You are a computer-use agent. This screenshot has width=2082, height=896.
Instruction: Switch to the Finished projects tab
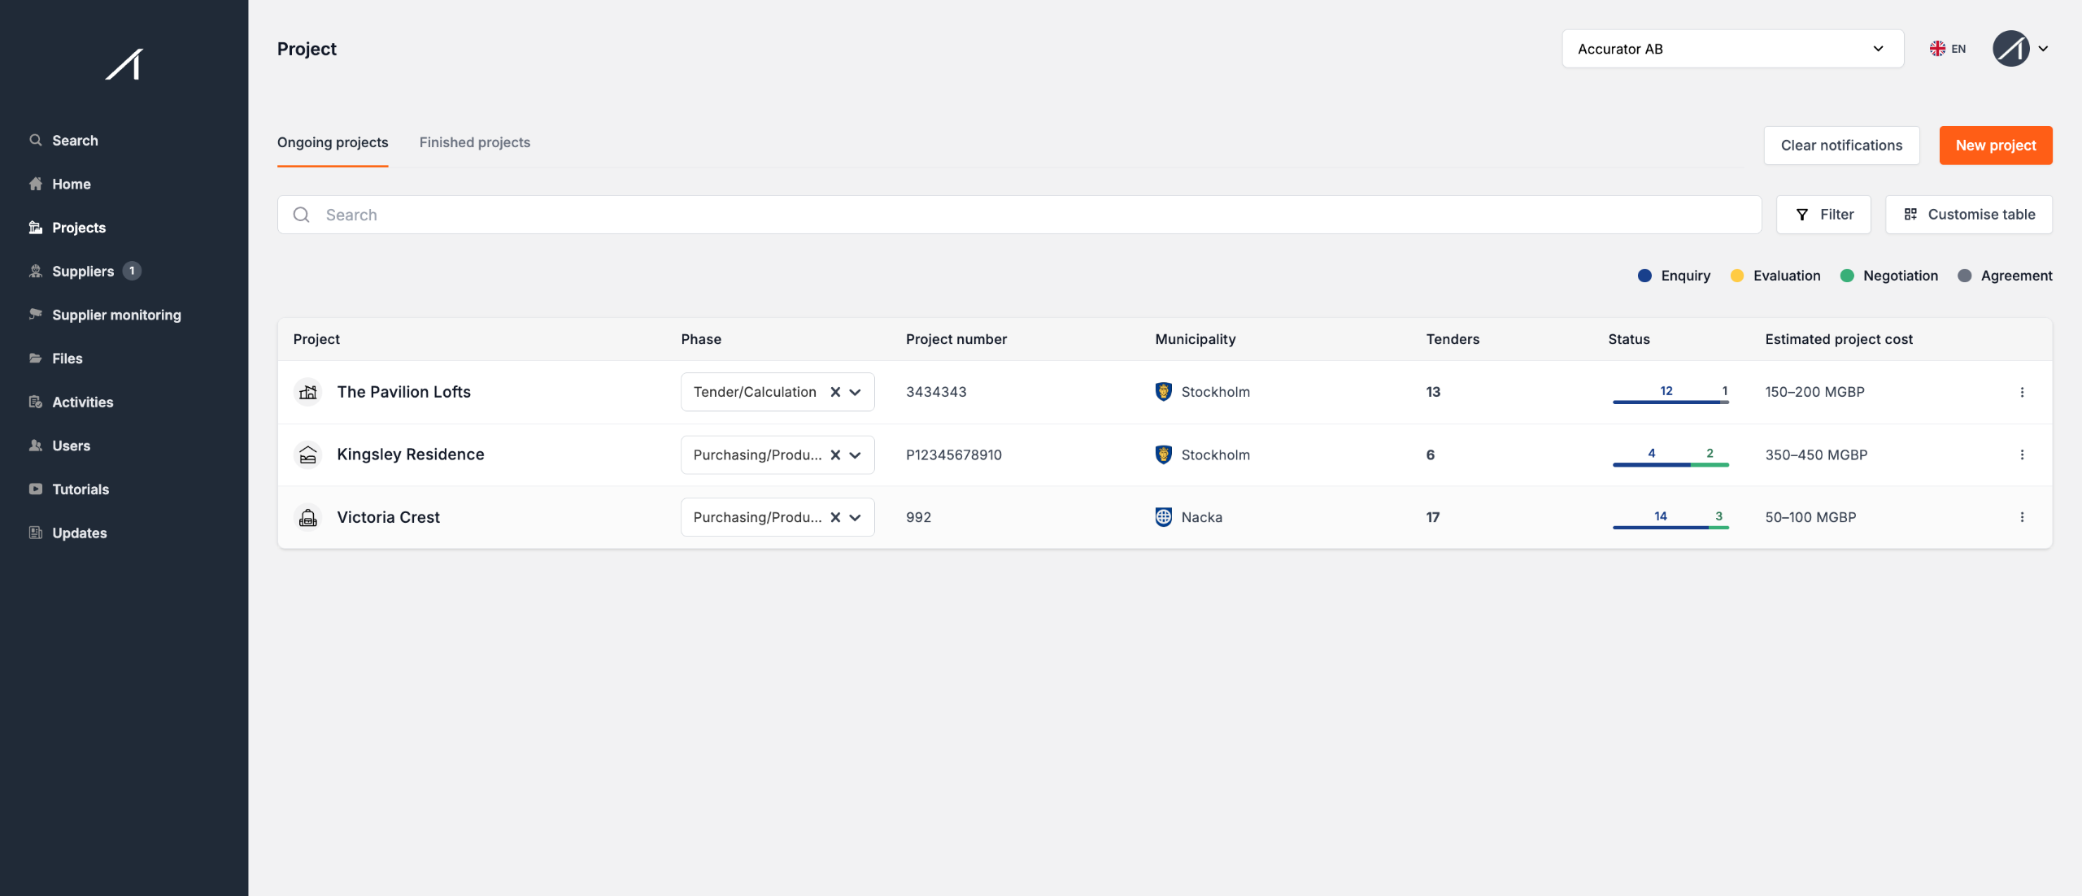click(474, 142)
